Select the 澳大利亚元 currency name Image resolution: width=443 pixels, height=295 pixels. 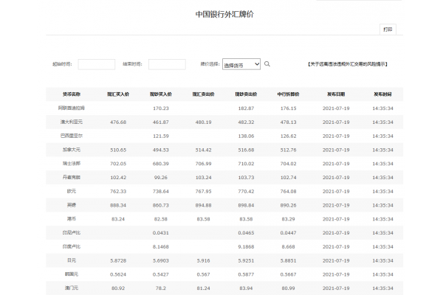pos(72,122)
